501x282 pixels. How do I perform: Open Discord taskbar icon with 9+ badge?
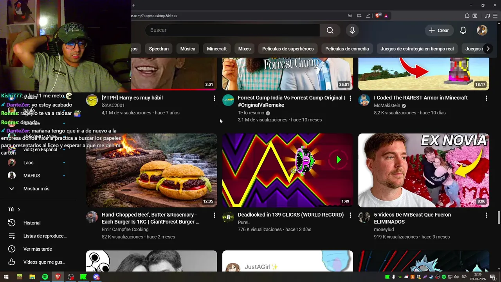(x=96, y=277)
